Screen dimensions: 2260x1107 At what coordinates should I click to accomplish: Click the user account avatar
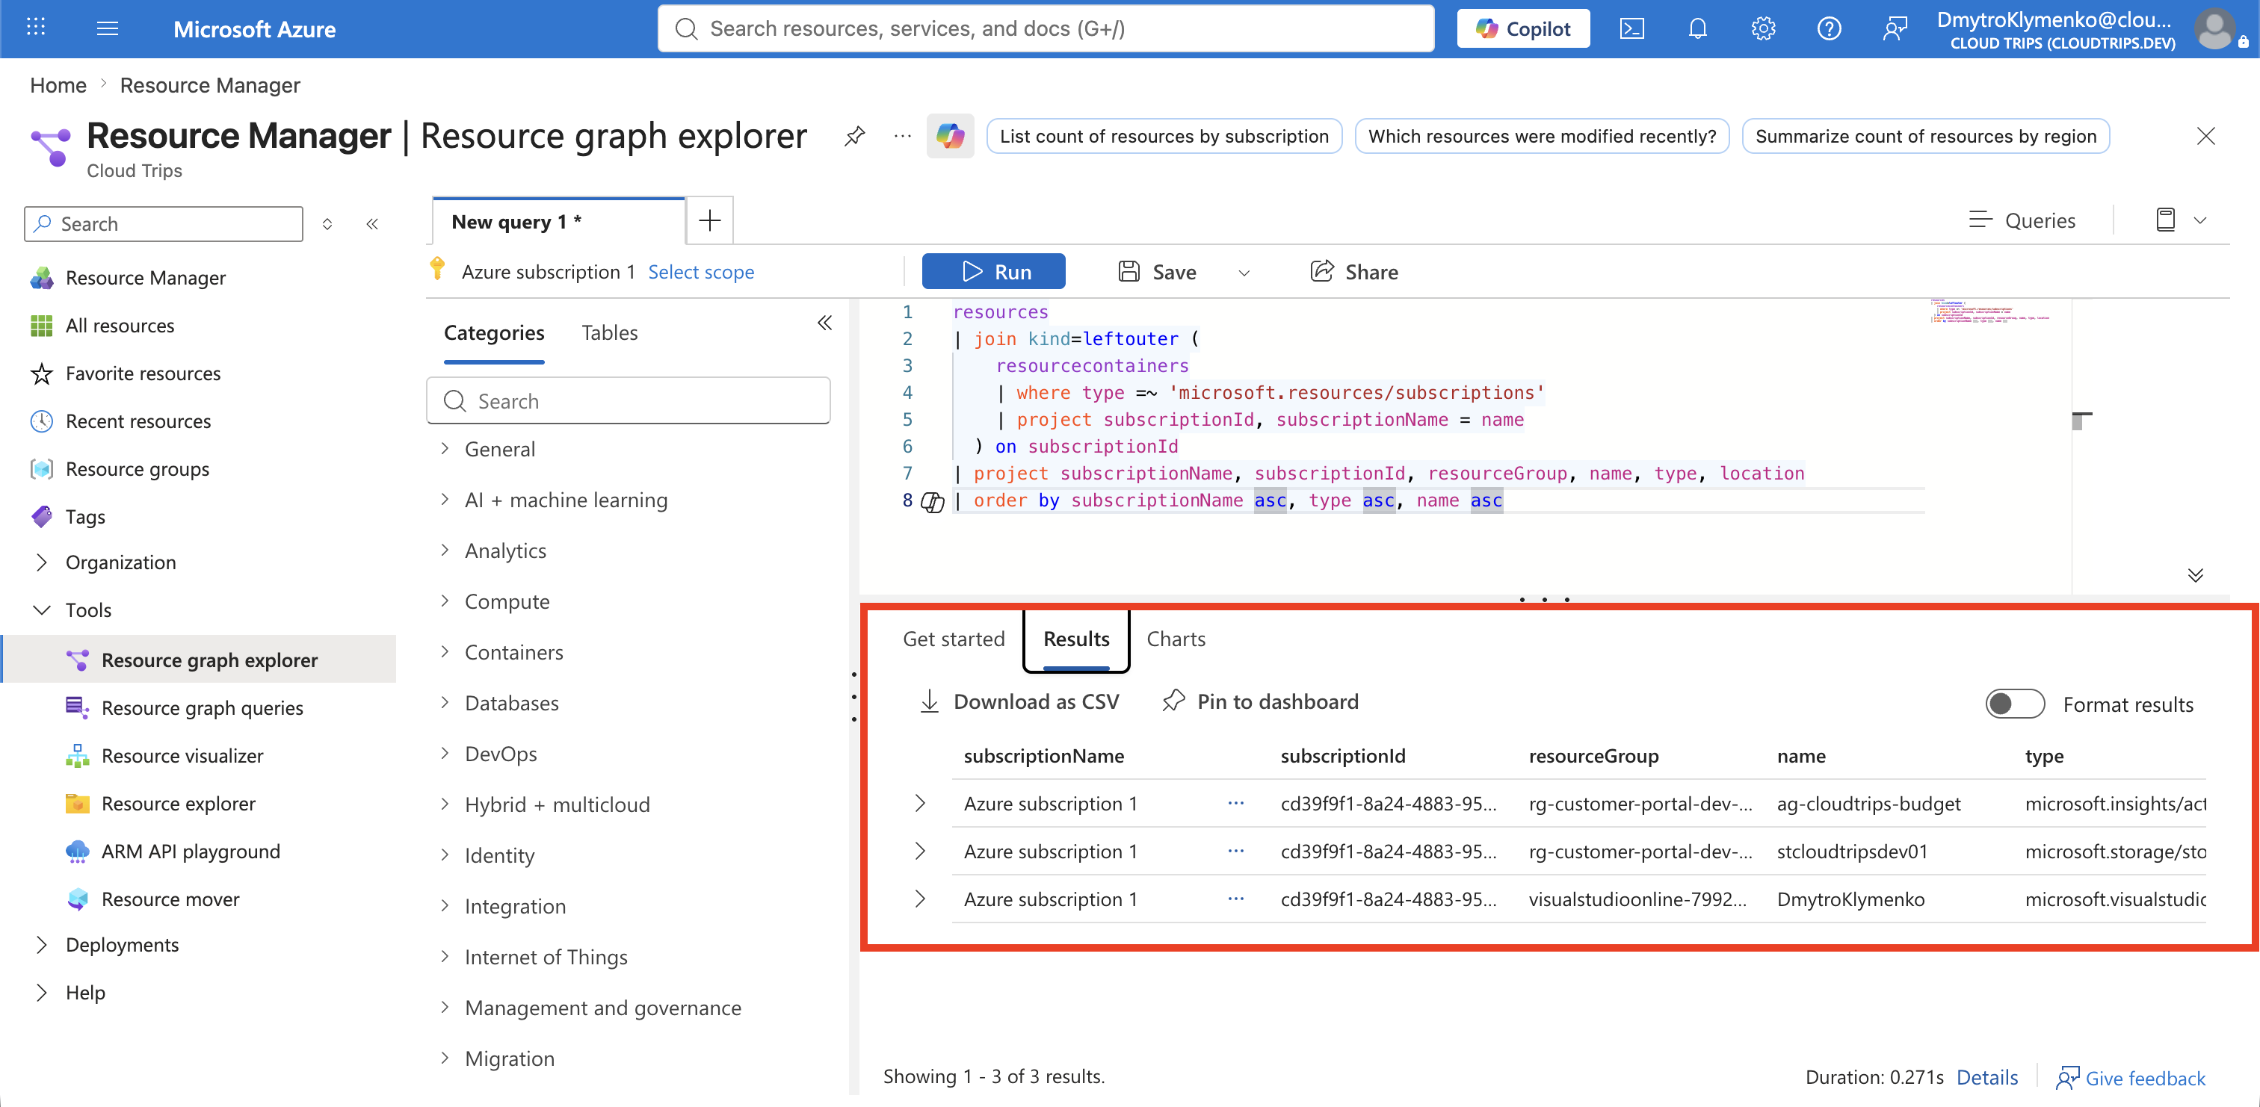tap(2214, 29)
